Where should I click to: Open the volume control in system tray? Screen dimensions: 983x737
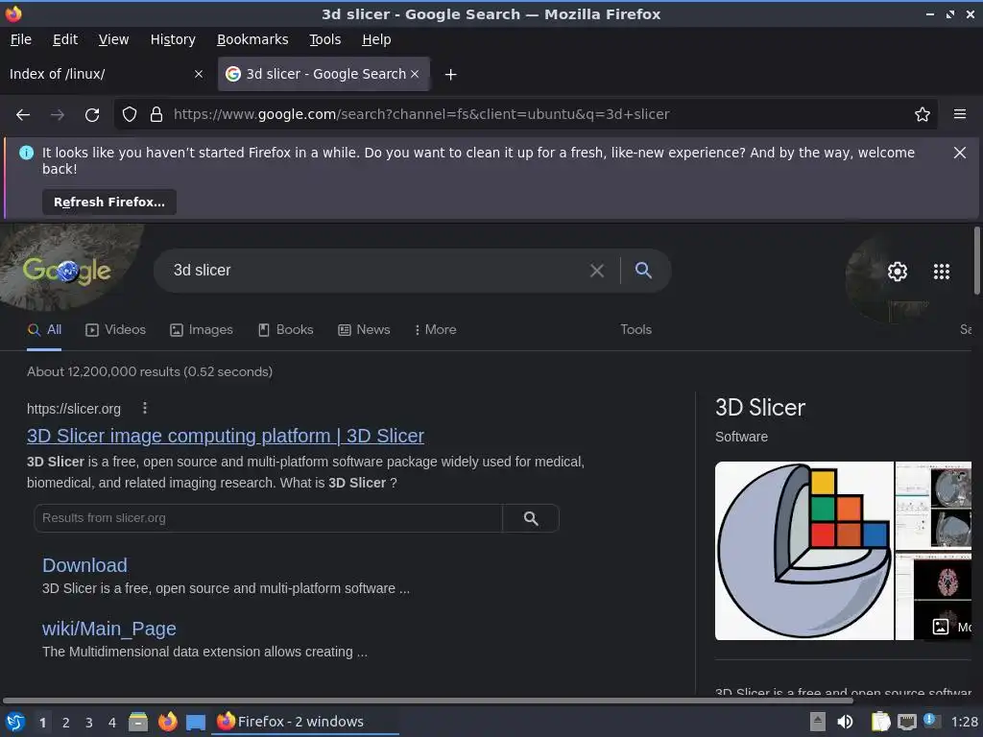click(x=845, y=722)
